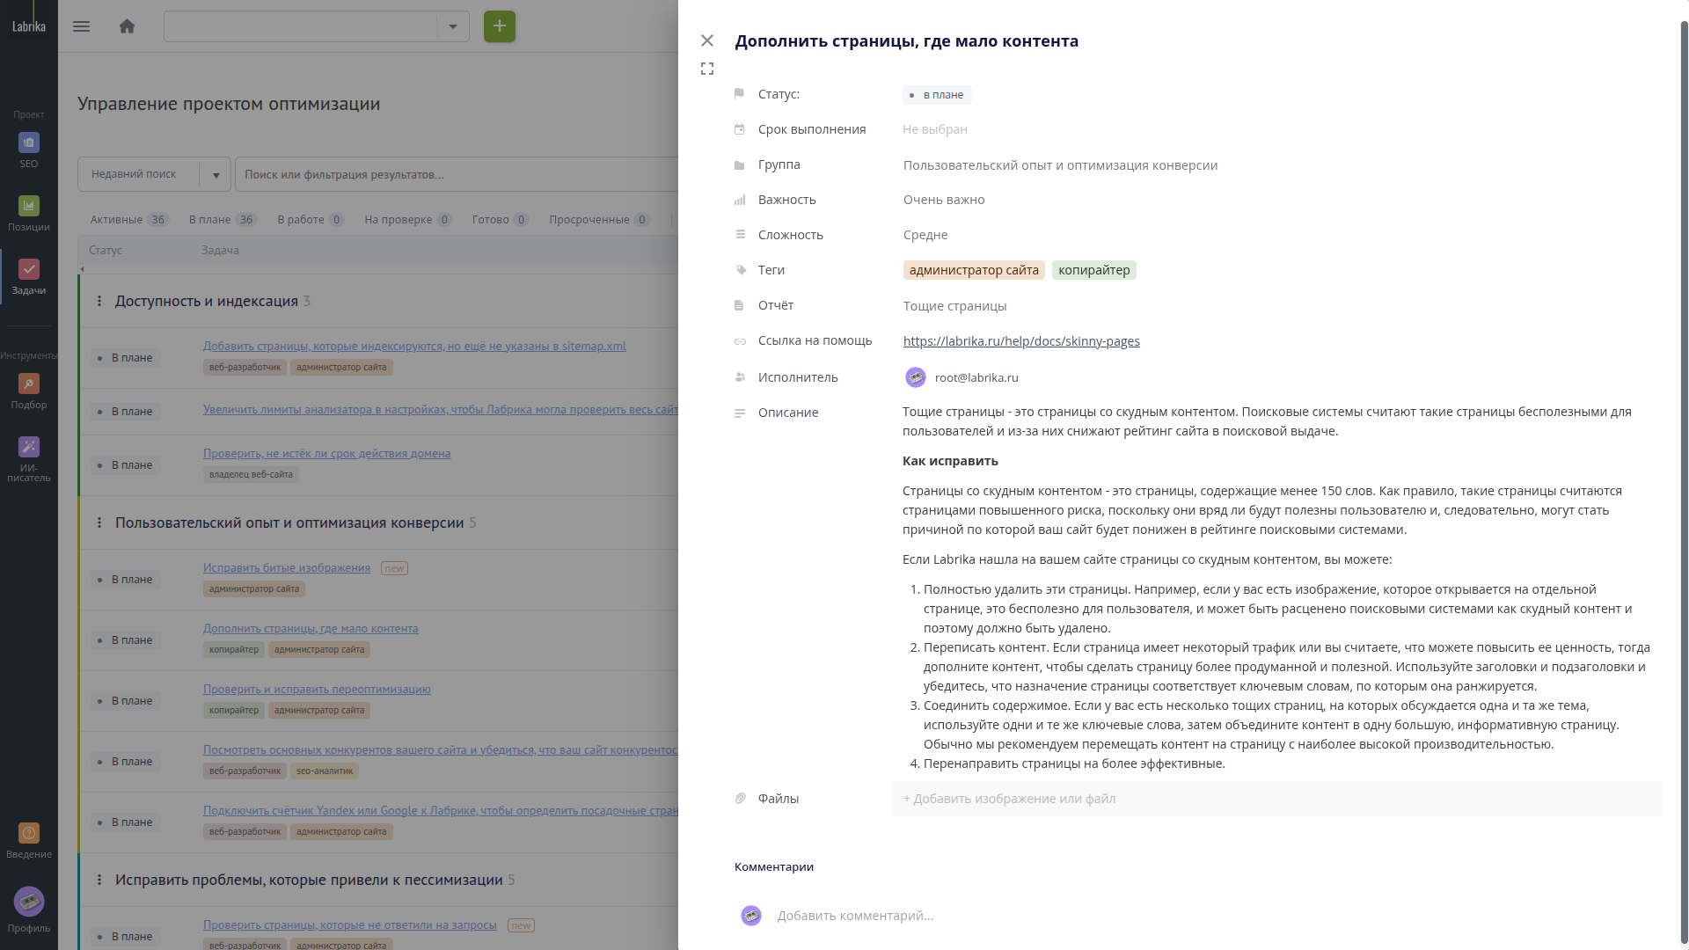Select the В работе 0 filter tab
This screenshot has height=950, width=1689.
(311, 220)
